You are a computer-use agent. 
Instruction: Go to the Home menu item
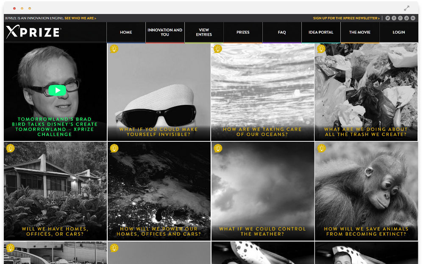coord(126,32)
